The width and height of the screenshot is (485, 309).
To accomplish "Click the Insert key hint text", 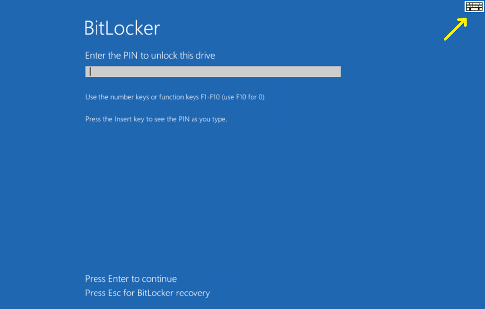I will point(155,119).
